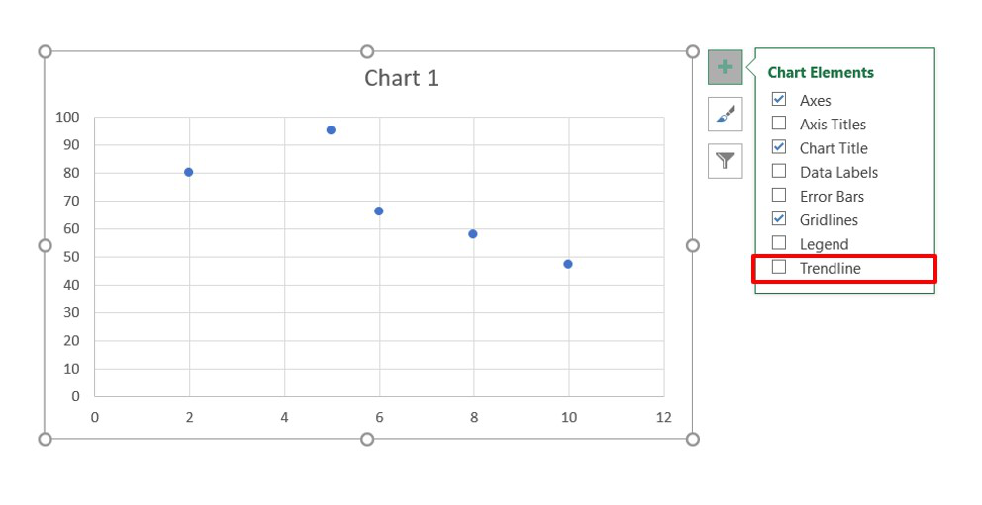The height and width of the screenshot is (505, 982).
Task: Click the top-center chart resize handle
Action: point(367,51)
